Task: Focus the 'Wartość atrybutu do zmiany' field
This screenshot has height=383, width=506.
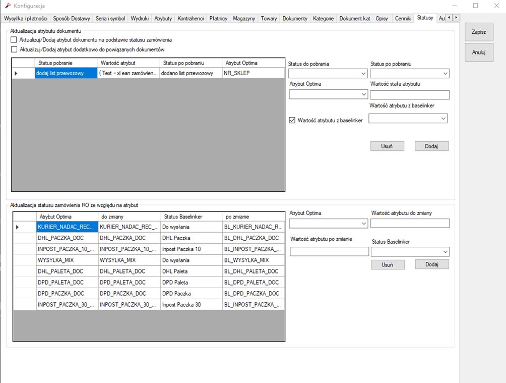Action: 410,224
